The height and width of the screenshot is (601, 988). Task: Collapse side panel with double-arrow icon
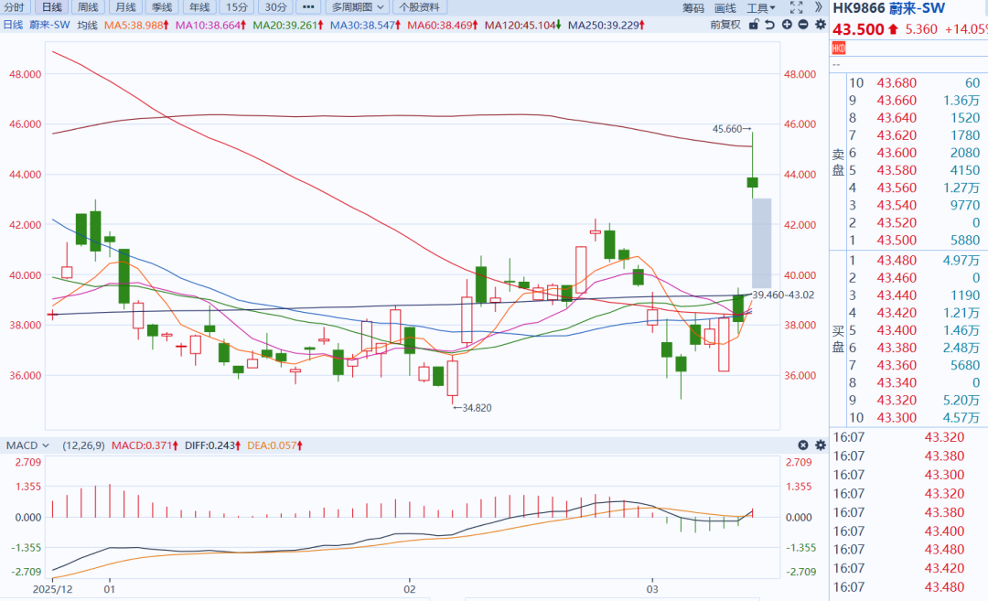(817, 8)
